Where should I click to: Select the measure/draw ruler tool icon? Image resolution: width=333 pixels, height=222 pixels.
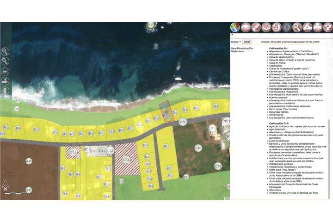[307, 27]
